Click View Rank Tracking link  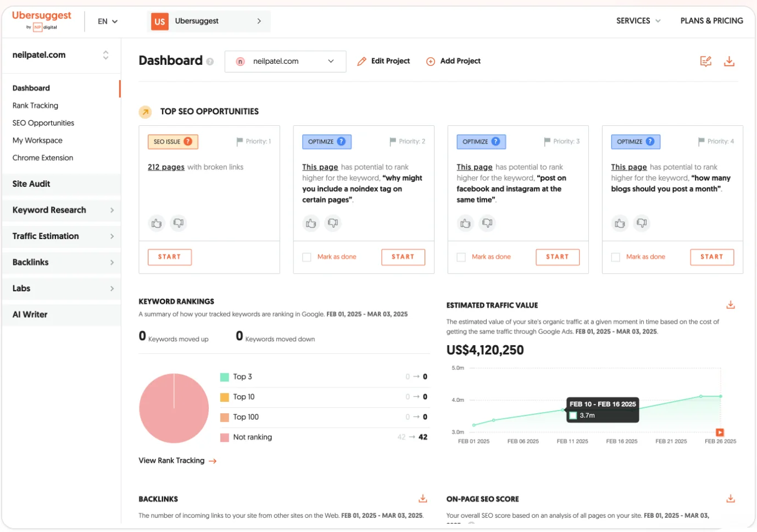coord(172,461)
